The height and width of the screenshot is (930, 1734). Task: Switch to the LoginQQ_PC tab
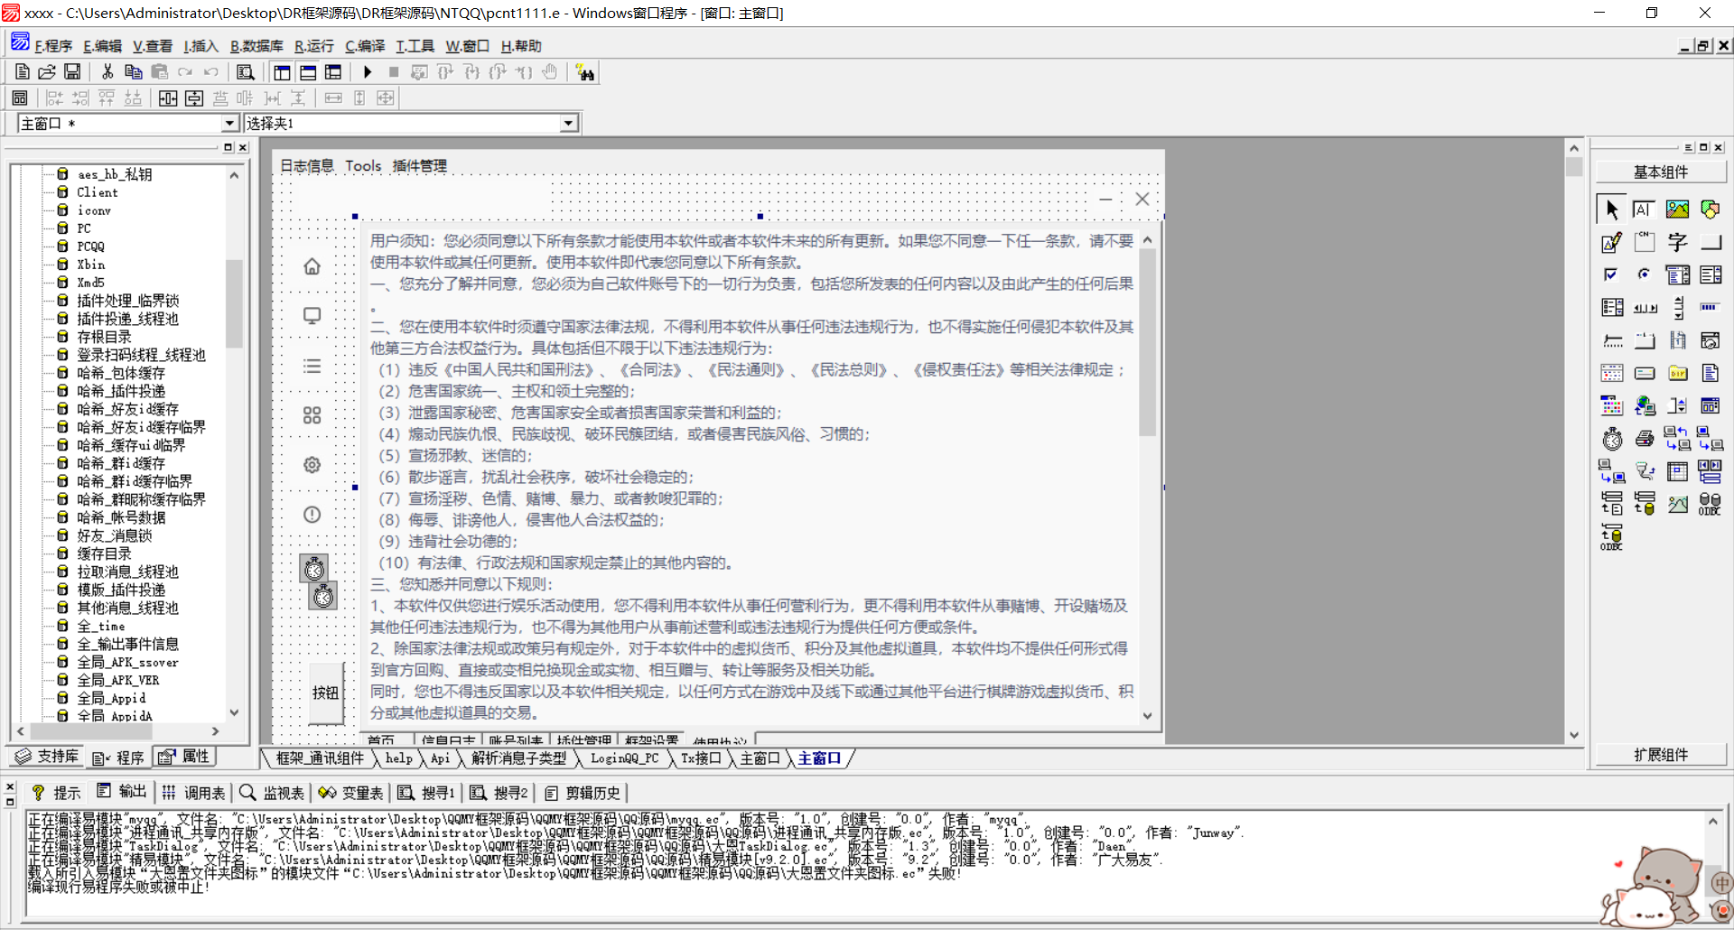pos(623,758)
